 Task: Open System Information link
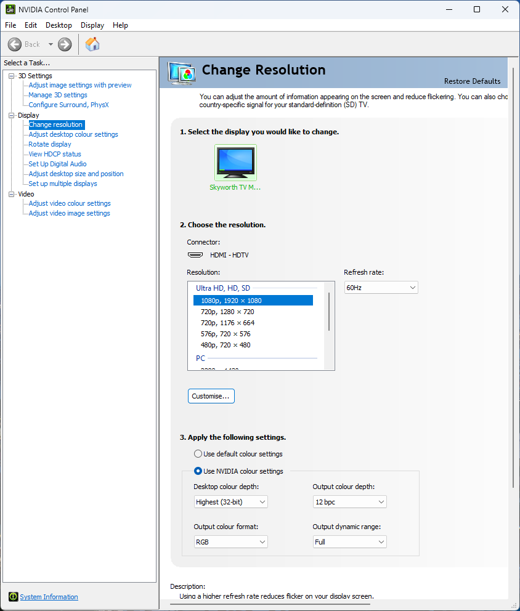coord(49,597)
